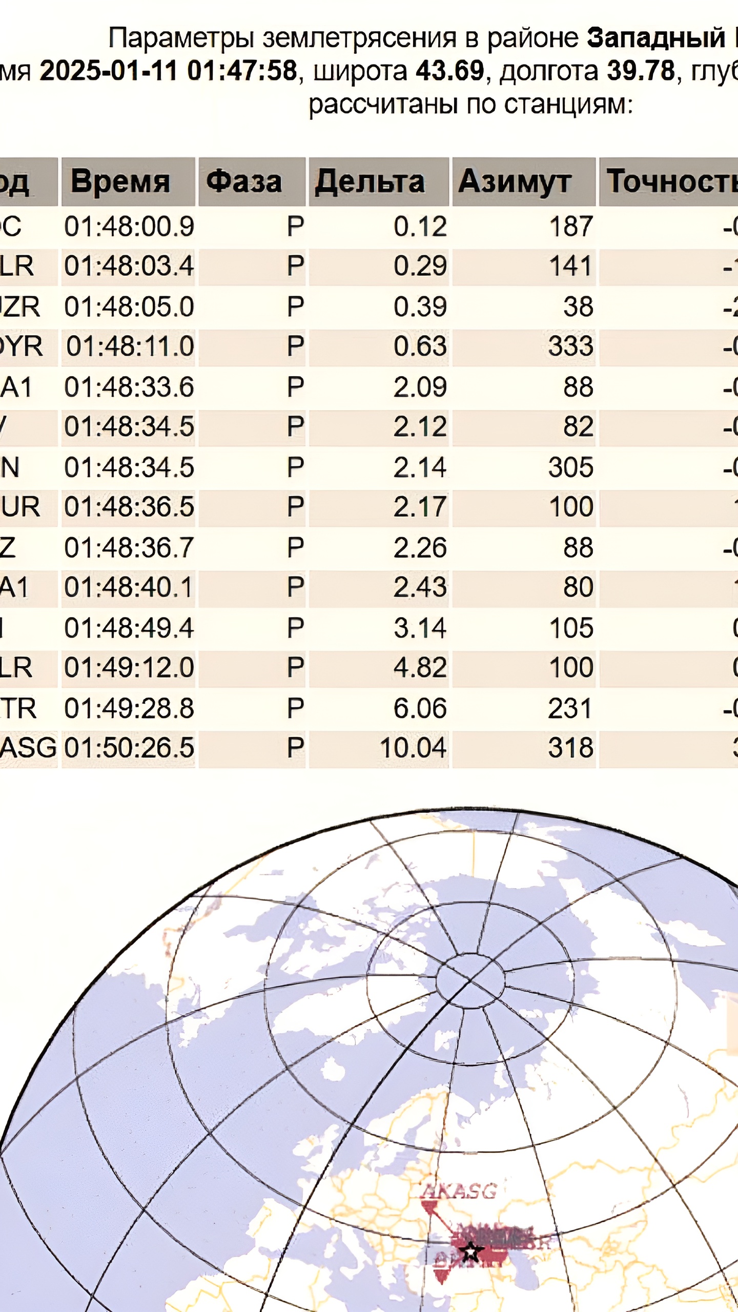Click azimuth value 231
This screenshot has width=738, height=1312.
(571, 708)
